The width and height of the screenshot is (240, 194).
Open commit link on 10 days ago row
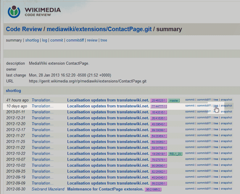point(190,106)
